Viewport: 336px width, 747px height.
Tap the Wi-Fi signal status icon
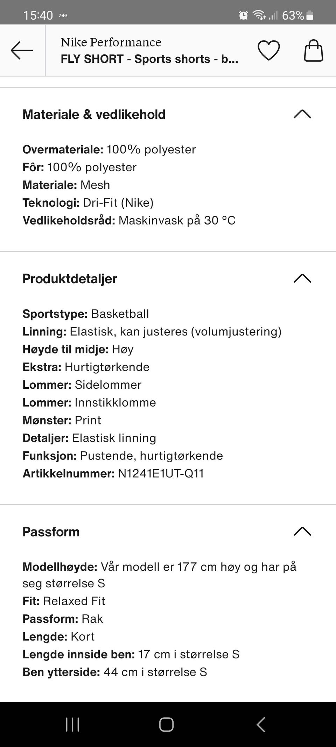point(259,15)
